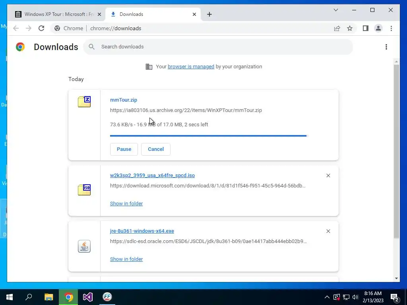Open the clock showing 8:16 AM
This screenshot has height=305, width=407.
pos(373,297)
